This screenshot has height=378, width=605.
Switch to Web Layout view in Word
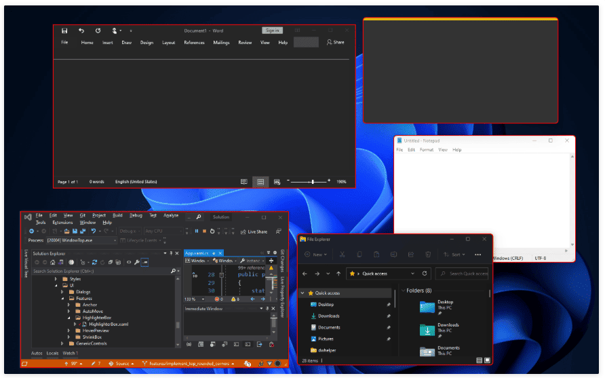[x=277, y=182]
